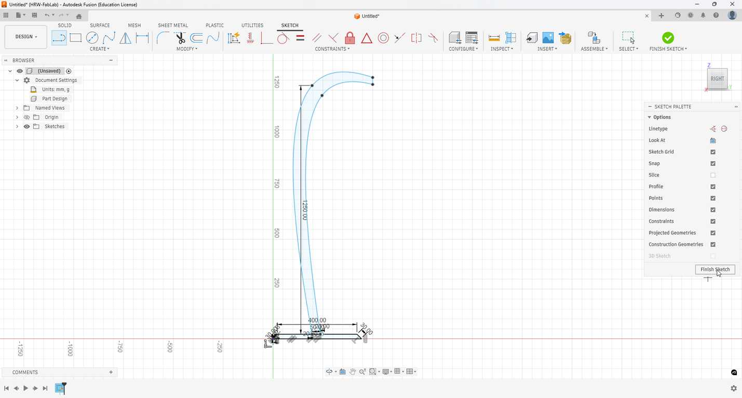The image size is (742, 398).
Task: Toggle the Points checkbox
Action: point(713,198)
